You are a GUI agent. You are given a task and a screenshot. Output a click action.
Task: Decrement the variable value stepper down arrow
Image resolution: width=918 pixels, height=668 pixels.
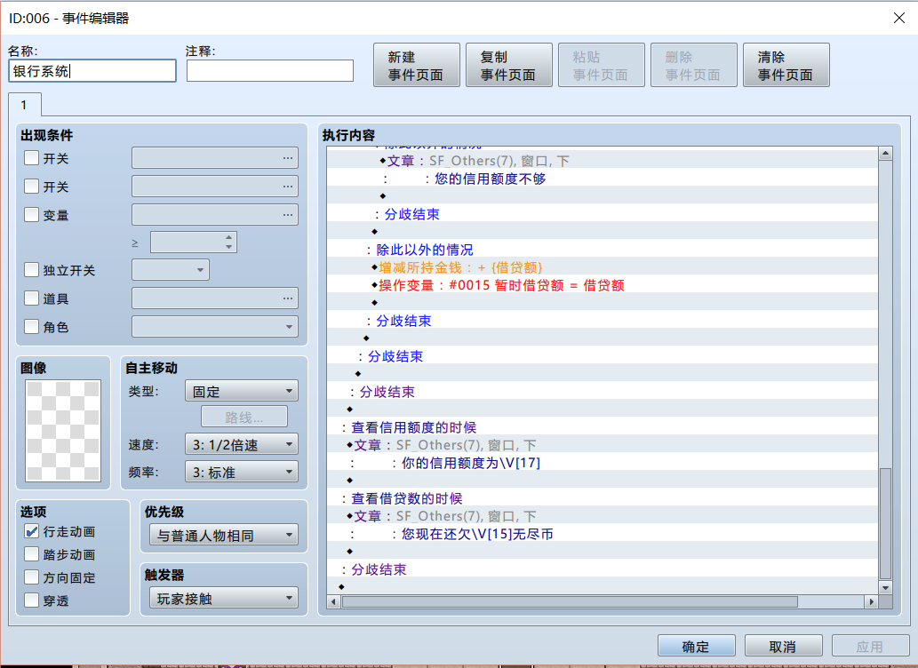[229, 247]
